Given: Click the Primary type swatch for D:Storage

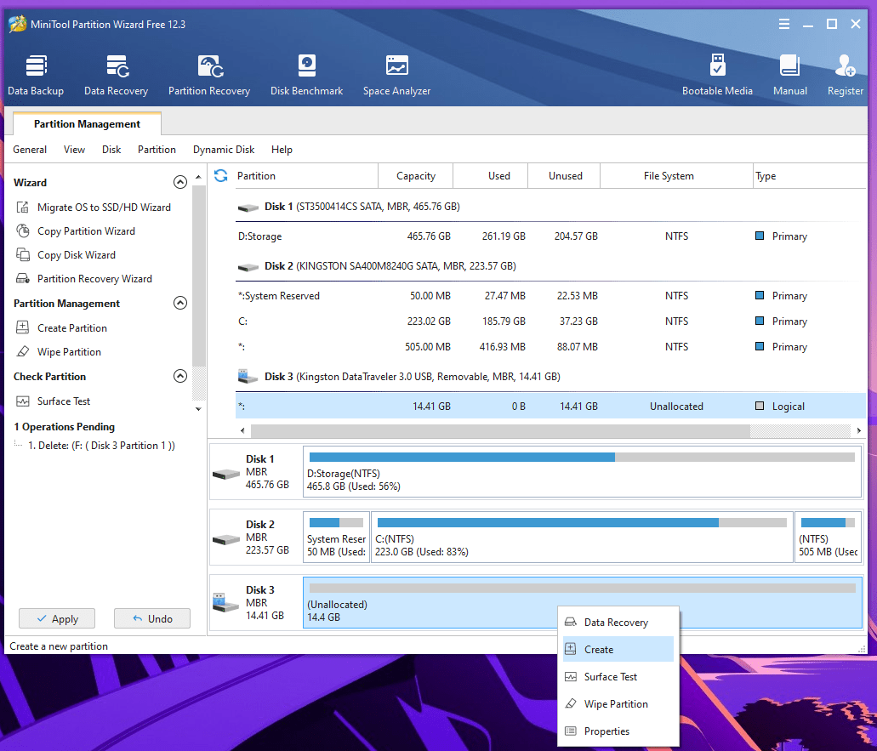Looking at the screenshot, I should pyautogui.click(x=760, y=236).
